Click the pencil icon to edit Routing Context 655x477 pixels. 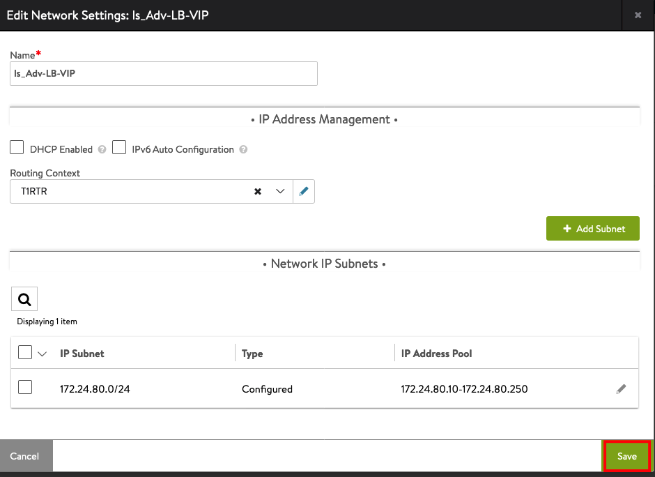(x=304, y=192)
